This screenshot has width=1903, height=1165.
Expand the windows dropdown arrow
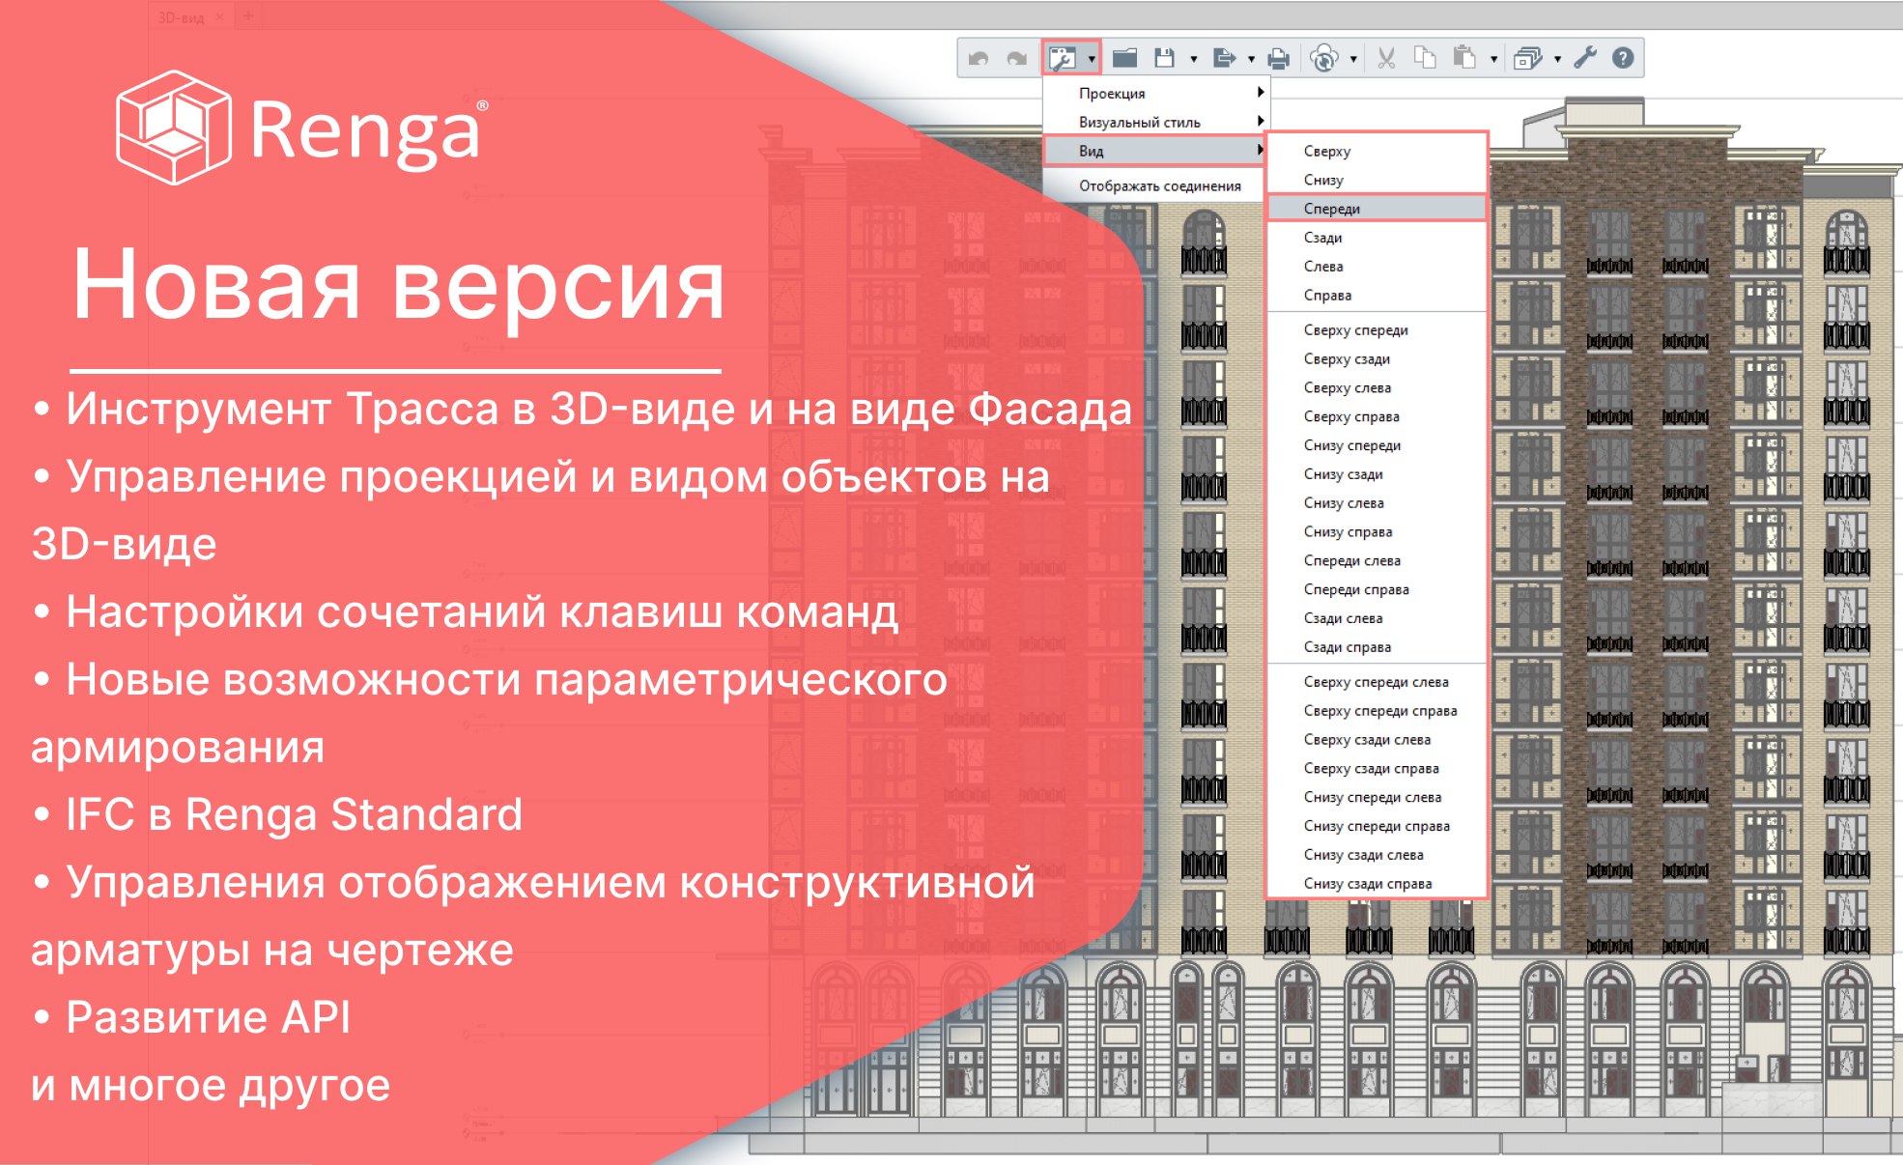click(x=1557, y=60)
